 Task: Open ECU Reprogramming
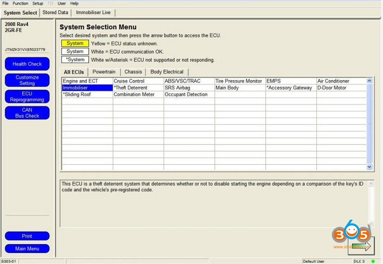point(27,97)
